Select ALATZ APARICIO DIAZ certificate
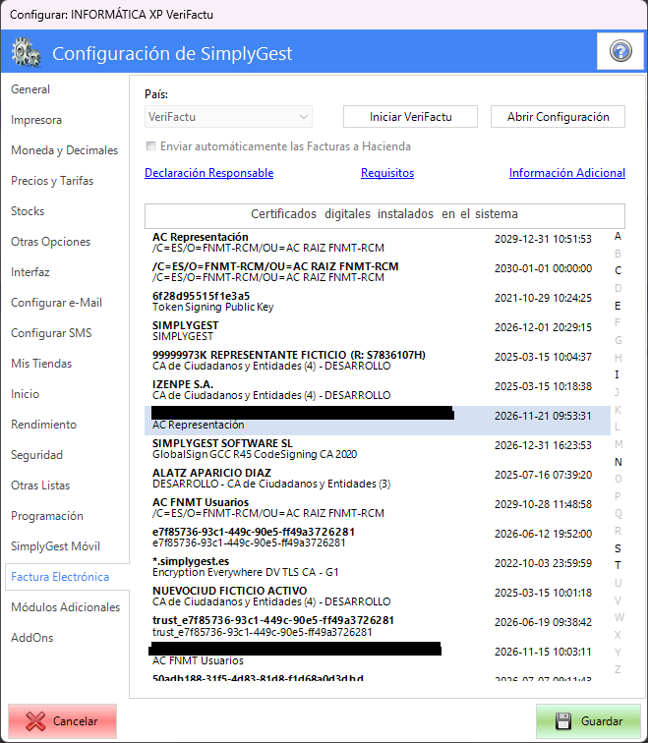 coord(378,478)
